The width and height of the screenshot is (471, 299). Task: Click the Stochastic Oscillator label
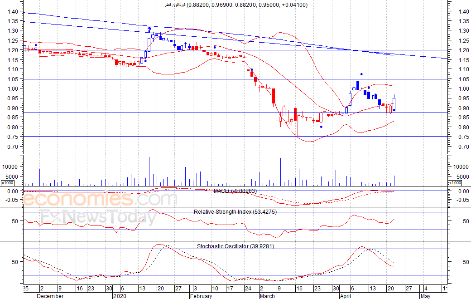(x=235, y=246)
